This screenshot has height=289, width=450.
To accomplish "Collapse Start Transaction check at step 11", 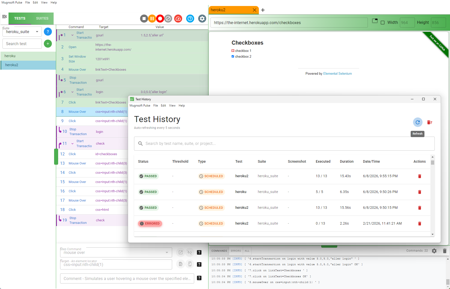I will 72,144.
